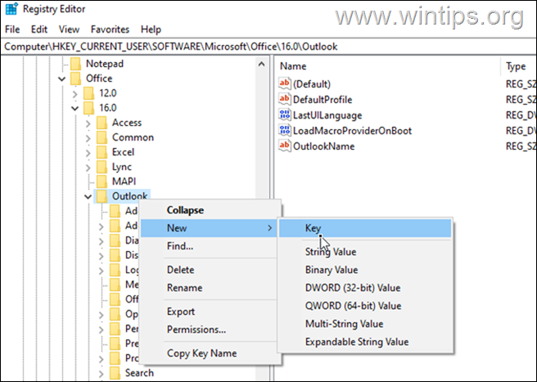Open the File menu
The image size is (537, 382).
(x=12, y=29)
